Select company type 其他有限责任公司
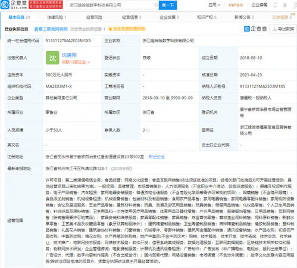This screenshot has width=297, height=268. point(61,98)
